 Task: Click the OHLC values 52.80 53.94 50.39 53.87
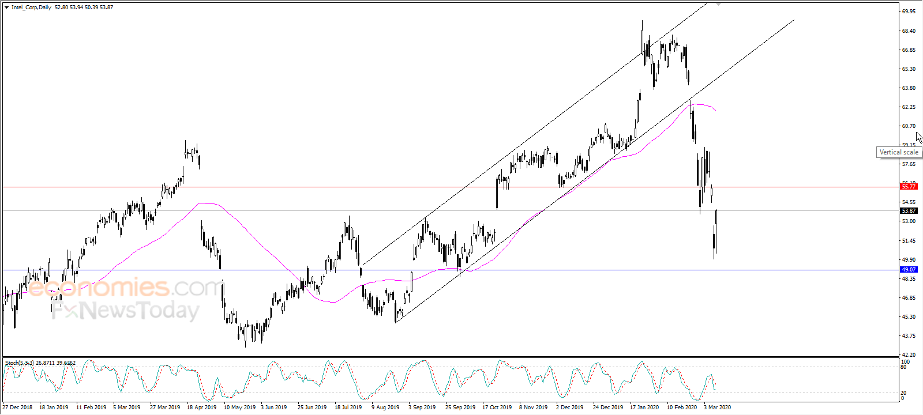coord(84,7)
